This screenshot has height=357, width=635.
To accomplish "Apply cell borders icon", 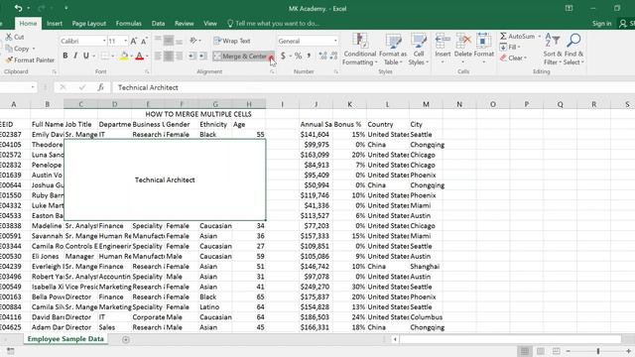I will coord(105,56).
